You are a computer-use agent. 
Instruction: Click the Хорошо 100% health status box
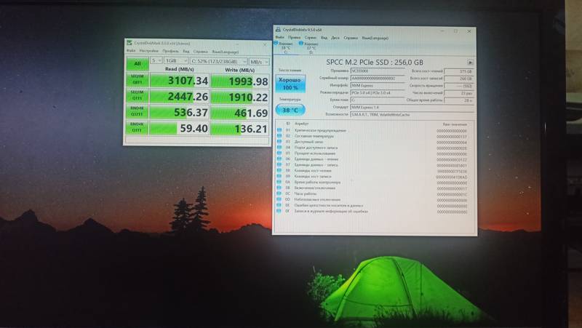[x=290, y=84]
